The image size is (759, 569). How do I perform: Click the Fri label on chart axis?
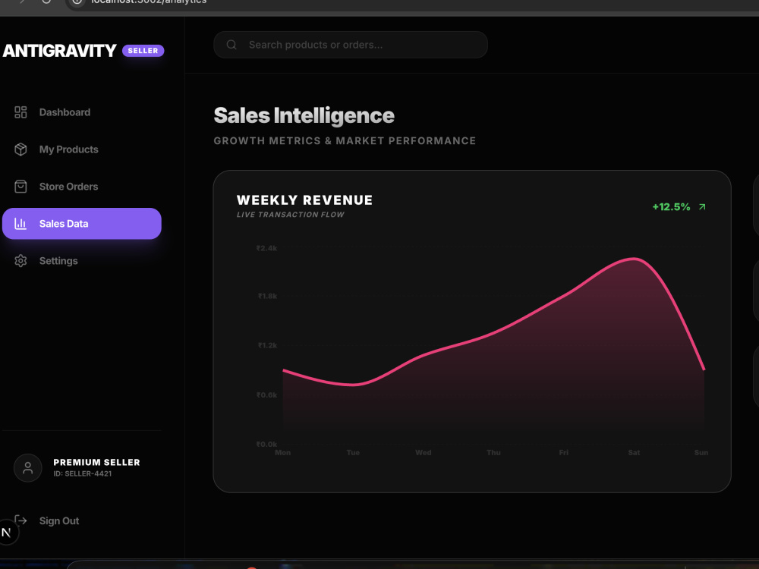(x=564, y=453)
